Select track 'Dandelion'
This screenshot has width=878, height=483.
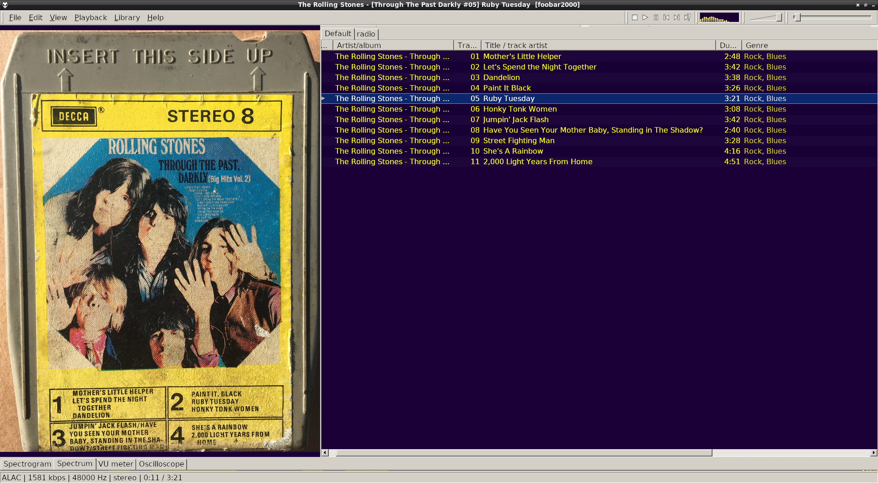(599, 77)
